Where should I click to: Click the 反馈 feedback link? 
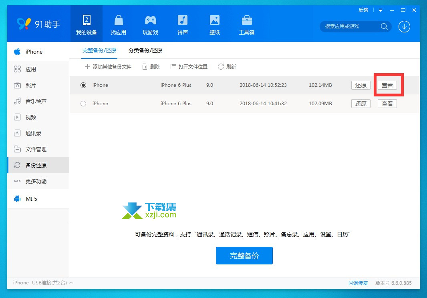click(x=363, y=10)
